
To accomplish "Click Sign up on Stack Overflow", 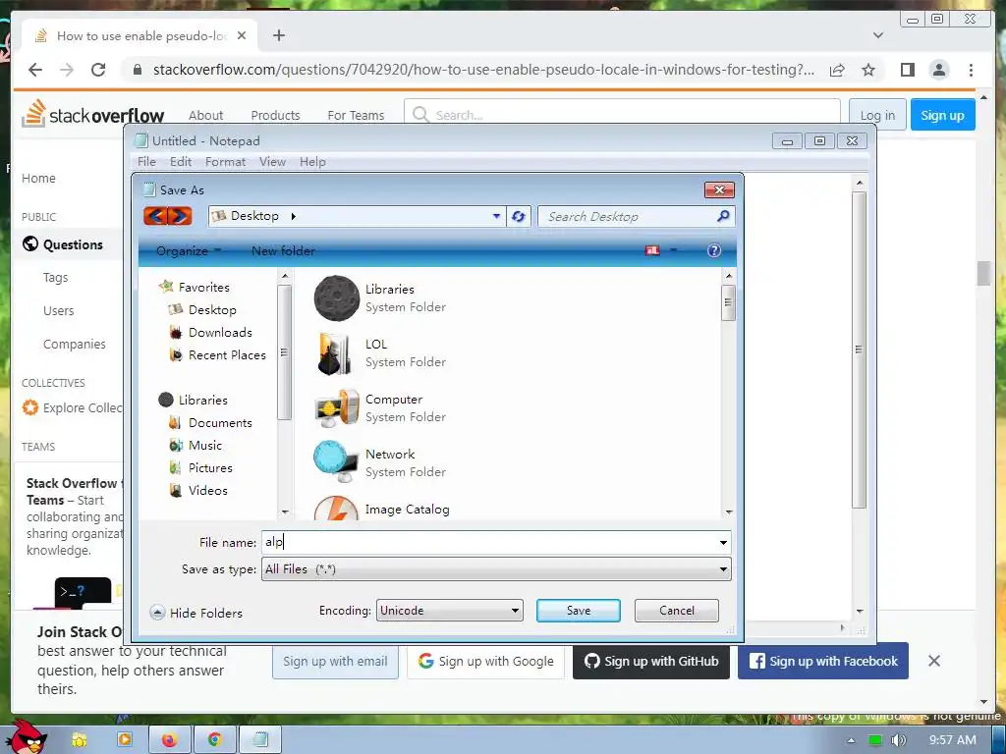I will (x=942, y=115).
